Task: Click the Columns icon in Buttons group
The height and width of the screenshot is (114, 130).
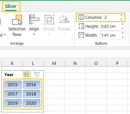Action: pyautogui.click(x=81, y=17)
